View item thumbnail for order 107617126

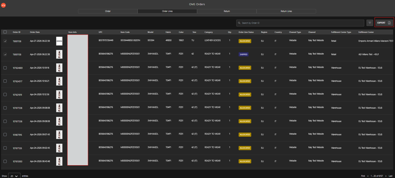click(59, 148)
